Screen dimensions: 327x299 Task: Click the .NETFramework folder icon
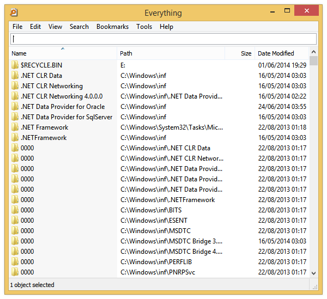coord(15,138)
